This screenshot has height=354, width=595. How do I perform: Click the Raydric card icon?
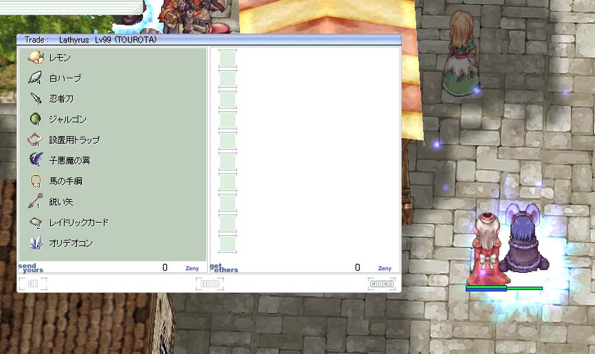point(35,222)
